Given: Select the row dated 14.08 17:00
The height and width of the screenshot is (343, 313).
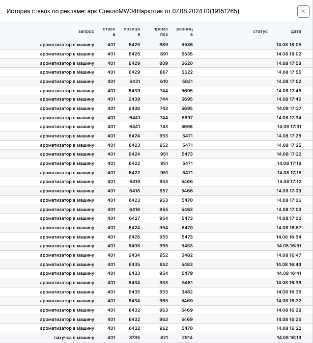Looking at the screenshot, I should click(x=156, y=218).
